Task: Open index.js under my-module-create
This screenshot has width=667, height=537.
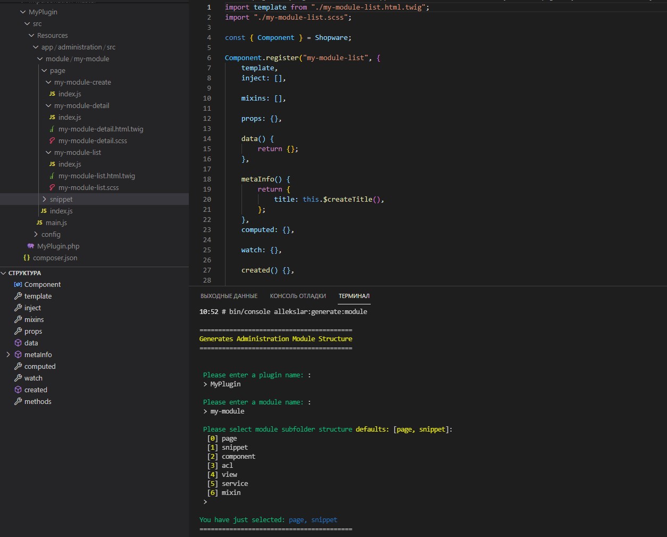Action: (x=71, y=94)
